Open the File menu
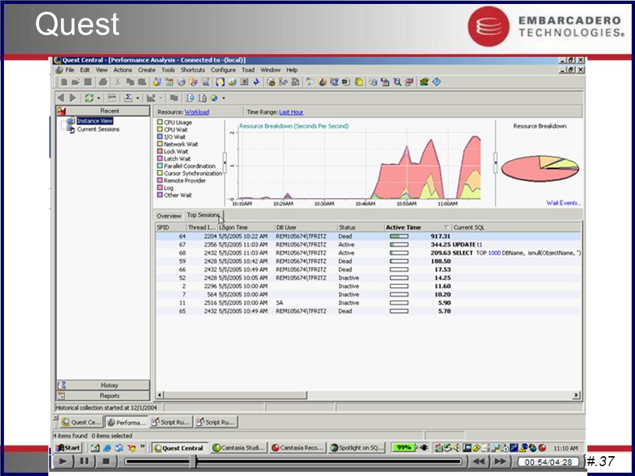Viewport: 635px width, 476px height. 69,70
